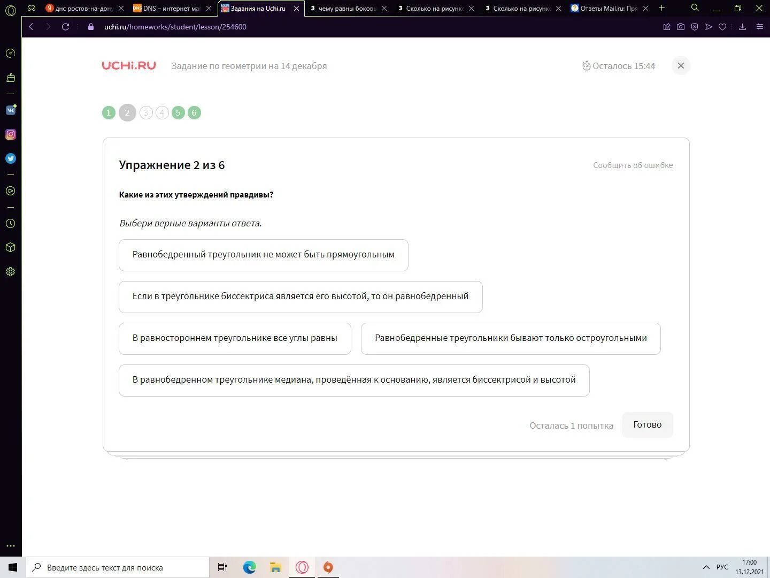This screenshot has width=770, height=578.
Task: Open downloads icon in toolbar
Action: click(x=742, y=27)
